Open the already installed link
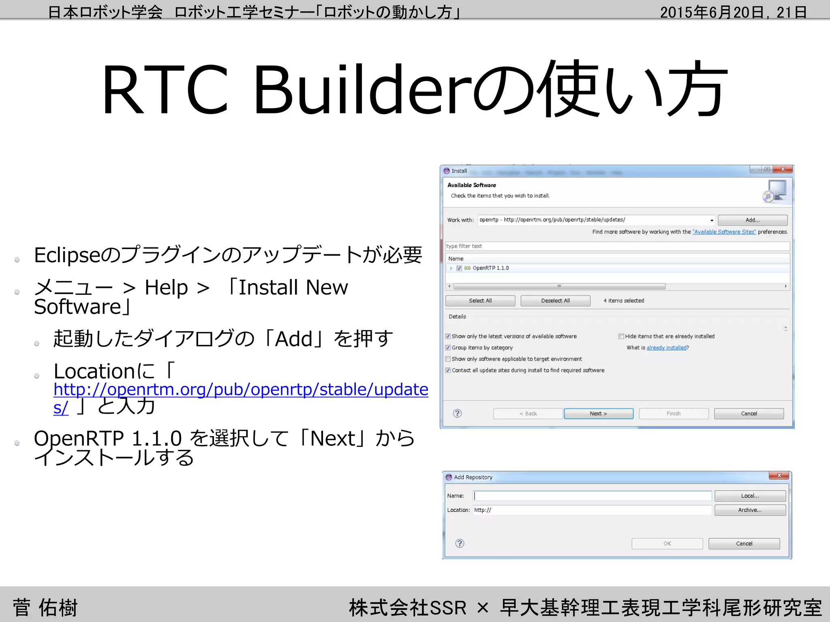The height and width of the screenshot is (622, 830). (x=667, y=347)
